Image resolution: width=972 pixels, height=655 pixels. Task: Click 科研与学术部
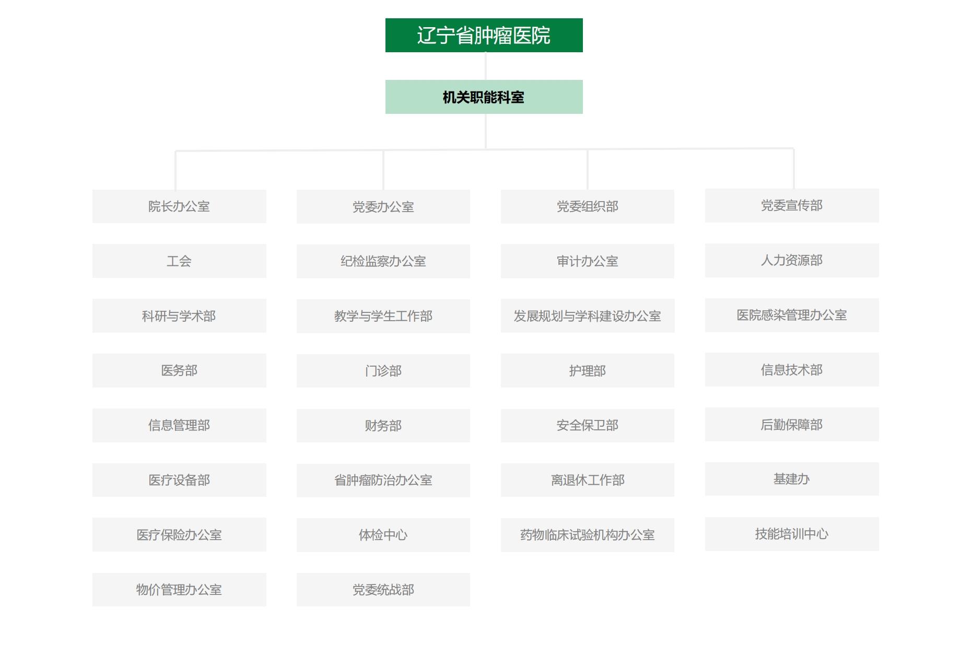[x=179, y=315]
